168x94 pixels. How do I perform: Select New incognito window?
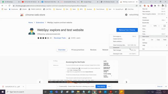[x=153, y=14]
